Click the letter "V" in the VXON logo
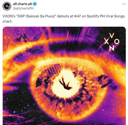128x125 pixels. click(x=112, y=36)
